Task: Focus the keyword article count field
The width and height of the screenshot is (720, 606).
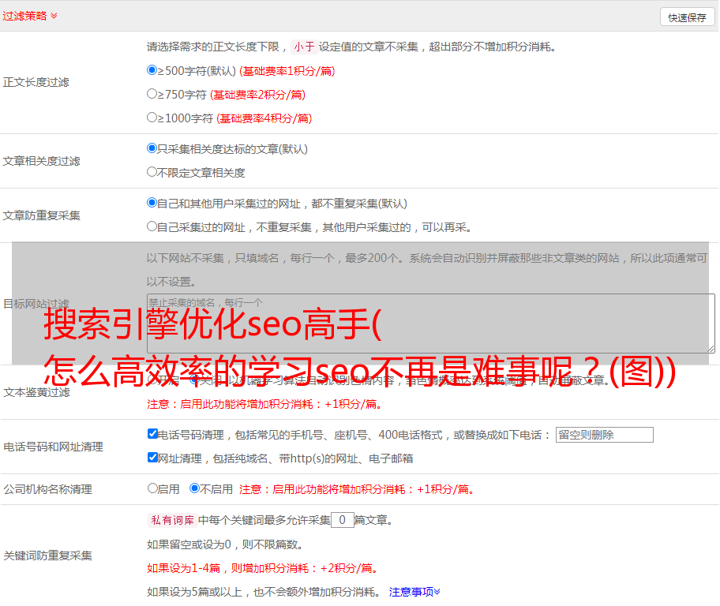Action: (x=342, y=520)
